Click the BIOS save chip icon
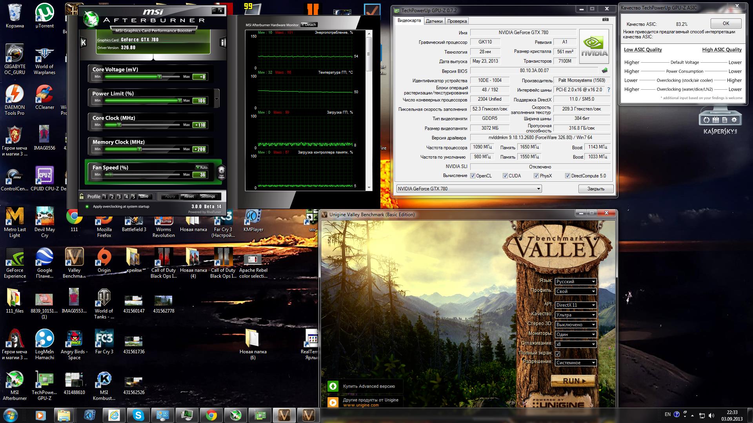The image size is (753, 423). 605,70
